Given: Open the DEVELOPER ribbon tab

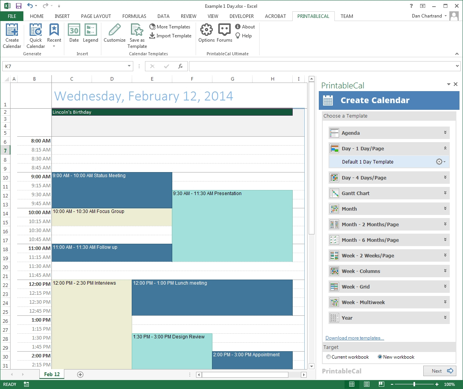Looking at the screenshot, I should click(x=242, y=16).
